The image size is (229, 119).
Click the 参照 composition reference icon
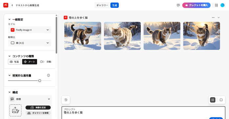tap(12, 99)
